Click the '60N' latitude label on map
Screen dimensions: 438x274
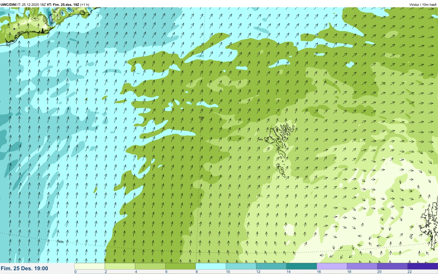pos(61,242)
